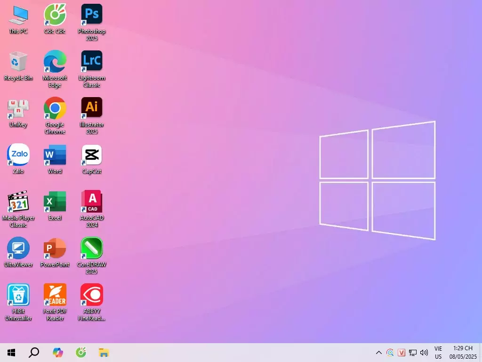Screen dimensions: 482x362
Task: Select the Microsoft Edge shortcut
Action: [55, 69]
